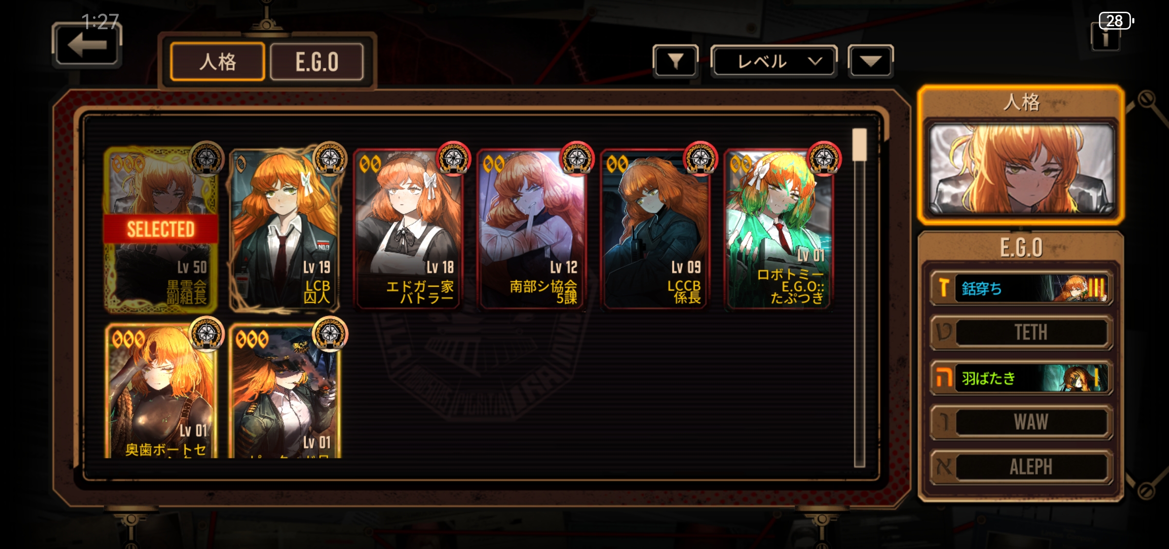The height and width of the screenshot is (549, 1169).
Task: Tap the back arrow button
Action: 87,44
